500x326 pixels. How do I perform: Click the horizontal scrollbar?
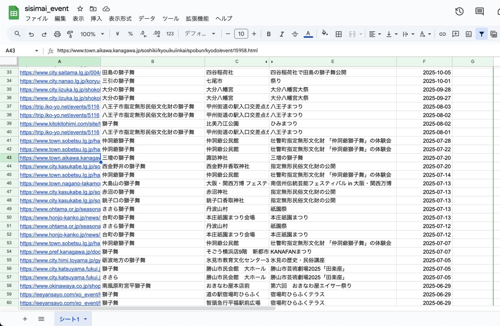pos(148,309)
